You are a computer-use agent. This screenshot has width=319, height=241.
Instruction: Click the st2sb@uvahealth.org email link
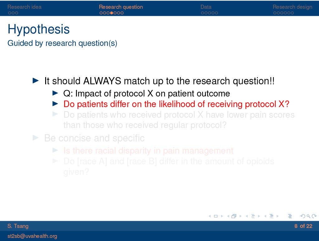tap(32, 236)
